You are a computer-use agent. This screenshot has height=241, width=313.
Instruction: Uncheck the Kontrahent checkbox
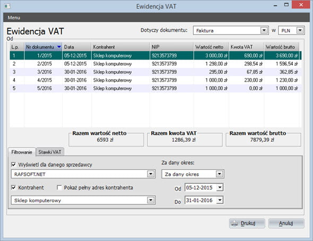[x=14, y=188]
